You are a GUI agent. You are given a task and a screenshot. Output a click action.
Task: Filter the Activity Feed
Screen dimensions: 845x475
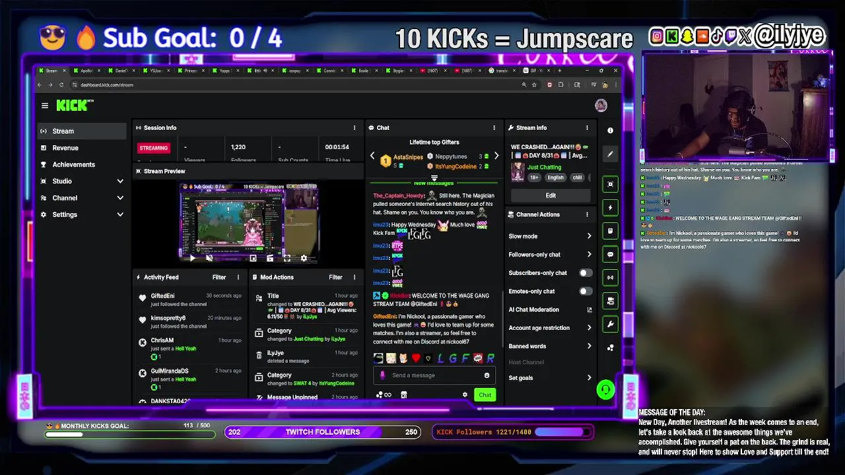(x=219, y=278)
